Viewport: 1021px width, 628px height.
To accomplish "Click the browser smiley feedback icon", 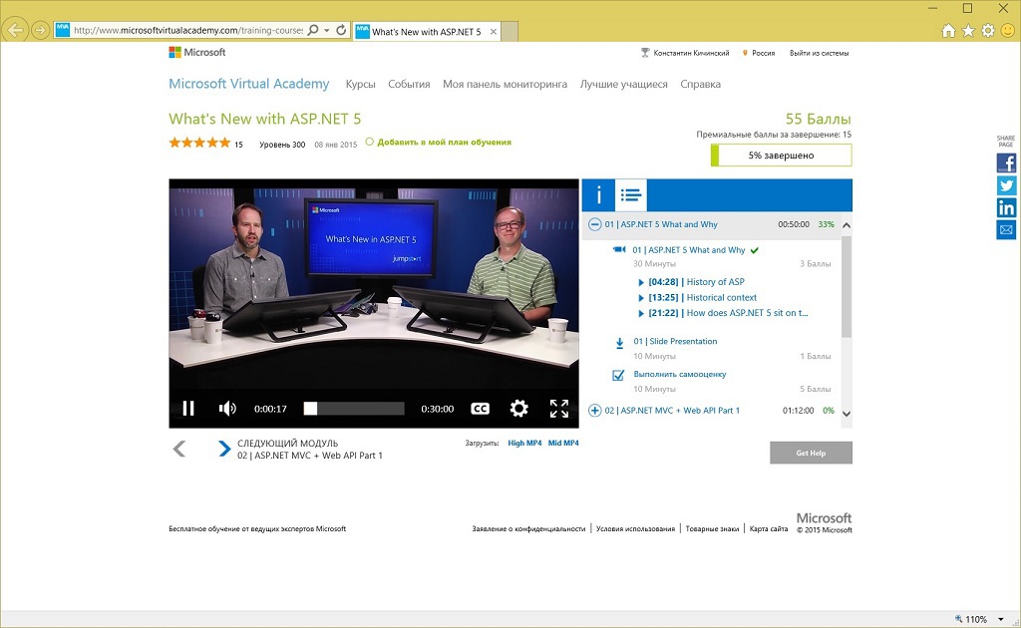I will coord(1008,31).
